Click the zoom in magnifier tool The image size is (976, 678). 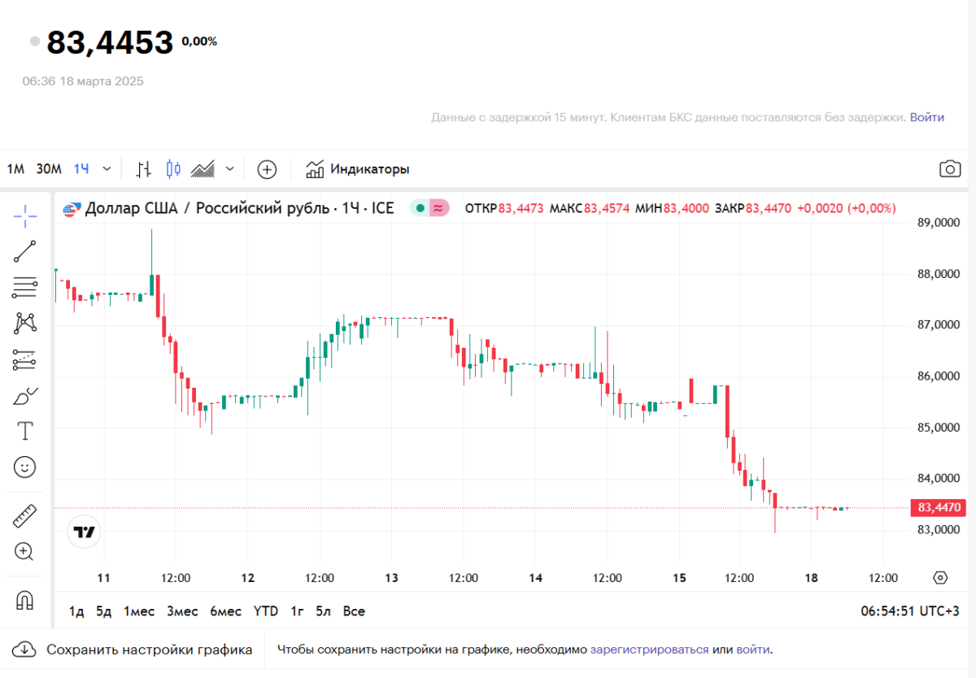click(25, 552)
